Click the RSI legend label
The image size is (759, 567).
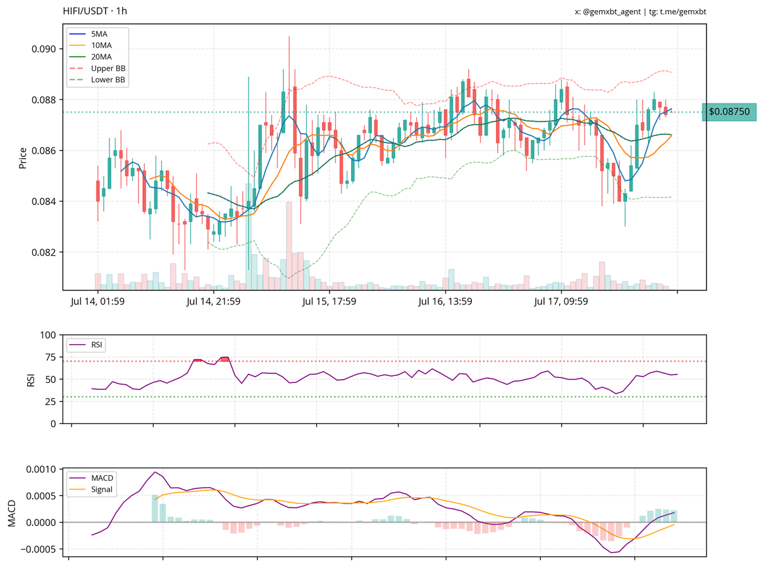point(87,345)
